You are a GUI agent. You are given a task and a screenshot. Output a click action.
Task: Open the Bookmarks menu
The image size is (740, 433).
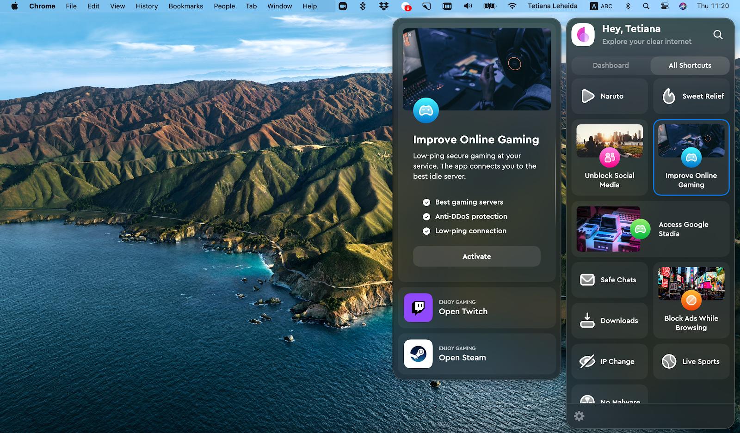point(185,6)
